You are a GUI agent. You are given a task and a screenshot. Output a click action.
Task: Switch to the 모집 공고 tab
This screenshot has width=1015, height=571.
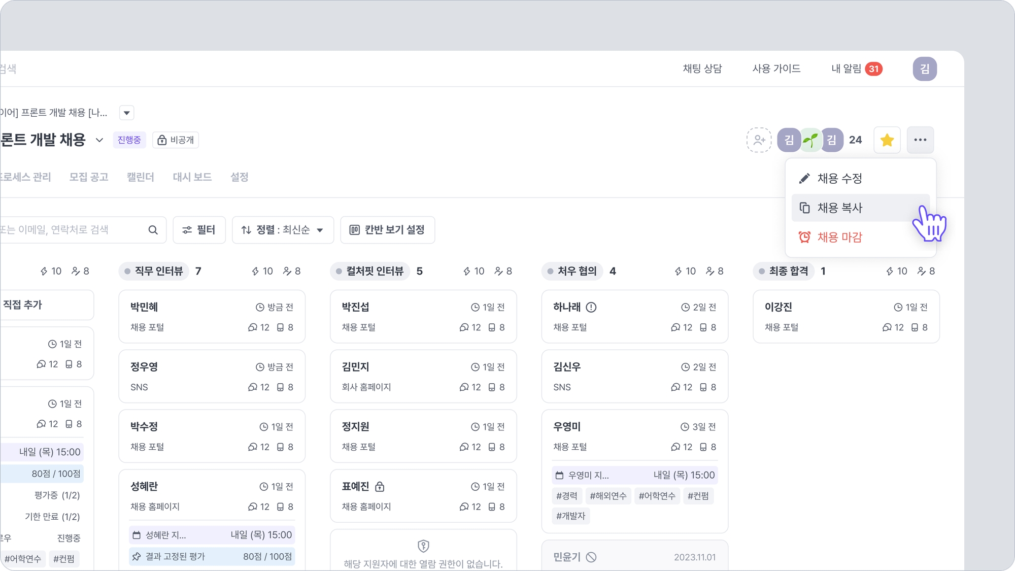pos(89,177)
